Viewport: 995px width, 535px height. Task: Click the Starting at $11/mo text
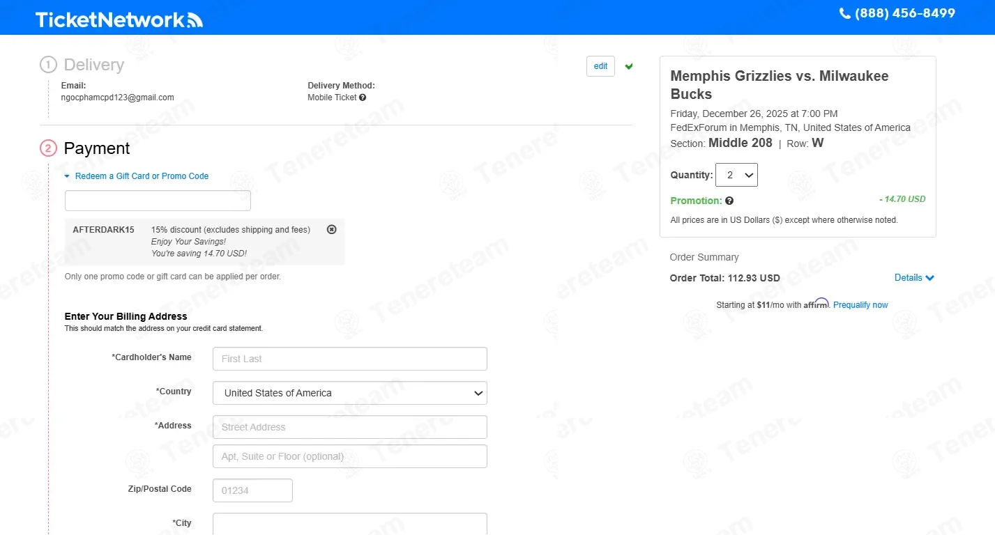pos(759,305)
